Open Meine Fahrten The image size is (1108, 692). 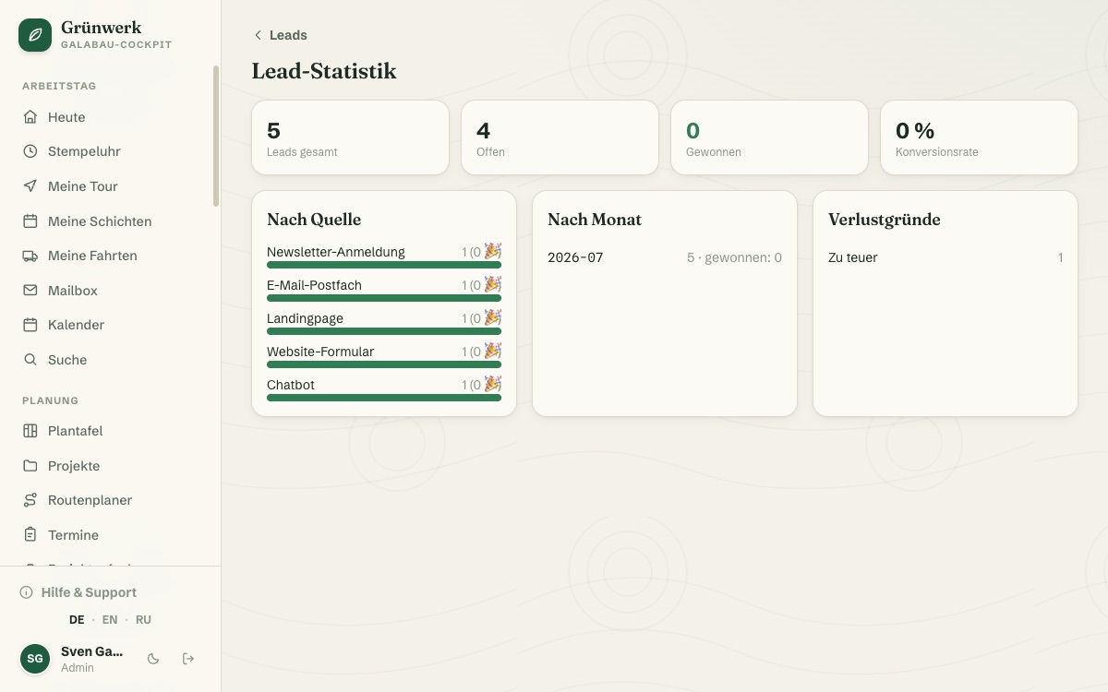coord(111,256)
